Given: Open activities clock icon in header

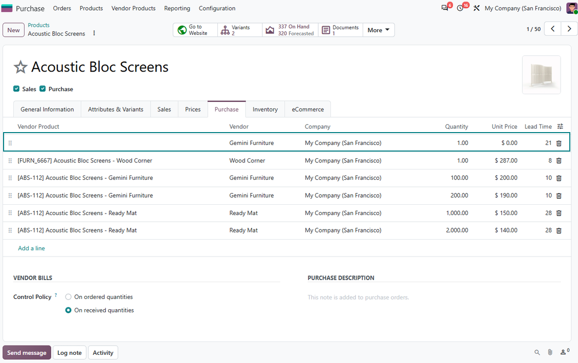Looking at the screenshot, I should pyautogui.click(x=460, y=8).
